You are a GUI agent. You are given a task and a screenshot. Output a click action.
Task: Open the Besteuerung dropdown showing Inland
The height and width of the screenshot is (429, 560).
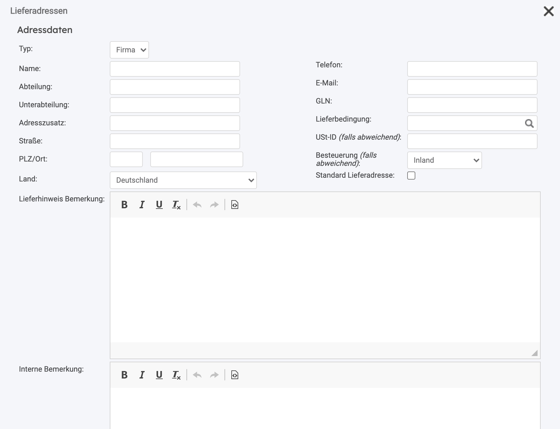pos(444,160)
